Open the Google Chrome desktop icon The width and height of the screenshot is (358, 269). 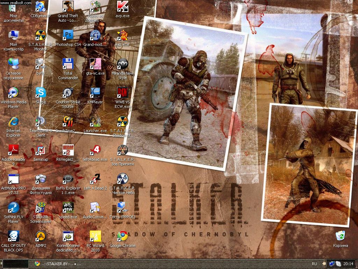[123, 236]
